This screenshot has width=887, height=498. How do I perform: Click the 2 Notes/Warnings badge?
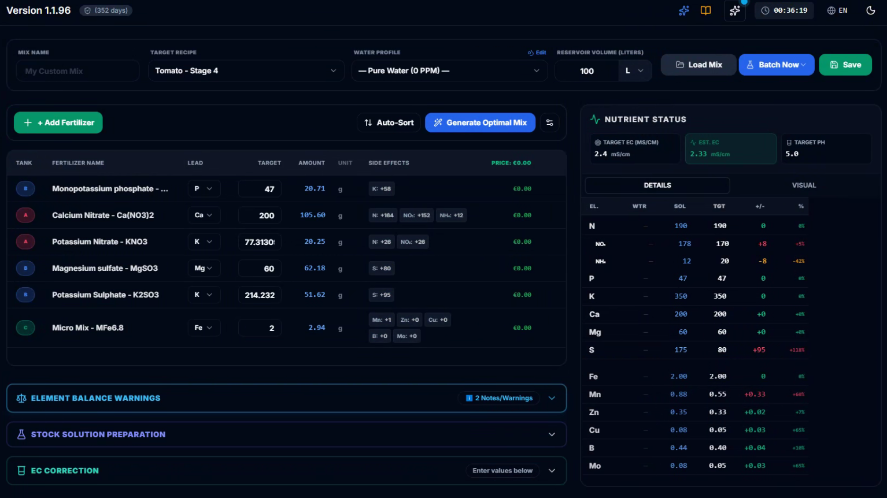pyautogui.click(x=499, y=398)
